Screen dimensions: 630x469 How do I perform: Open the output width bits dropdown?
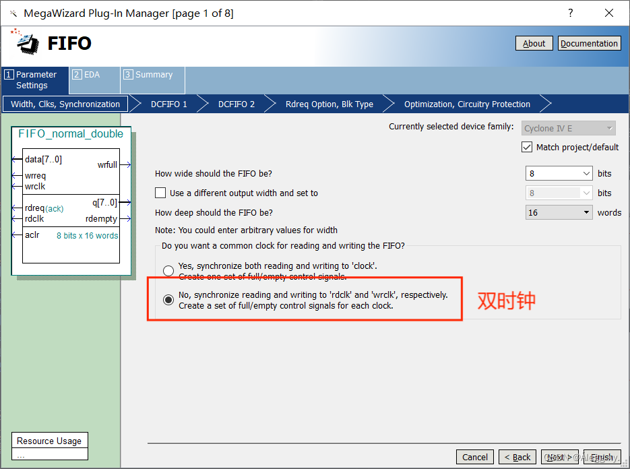[x=559, y=193]
